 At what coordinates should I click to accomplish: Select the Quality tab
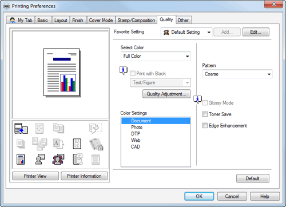[x=166, y=19]
